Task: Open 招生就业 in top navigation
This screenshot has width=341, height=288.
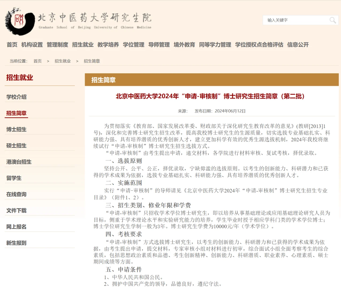Action: coord(83,45)
